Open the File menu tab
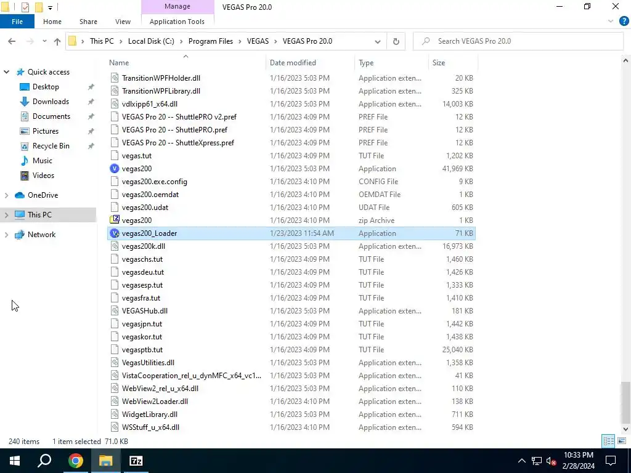Screen dimensions: 631x473 tap(17, 22)
